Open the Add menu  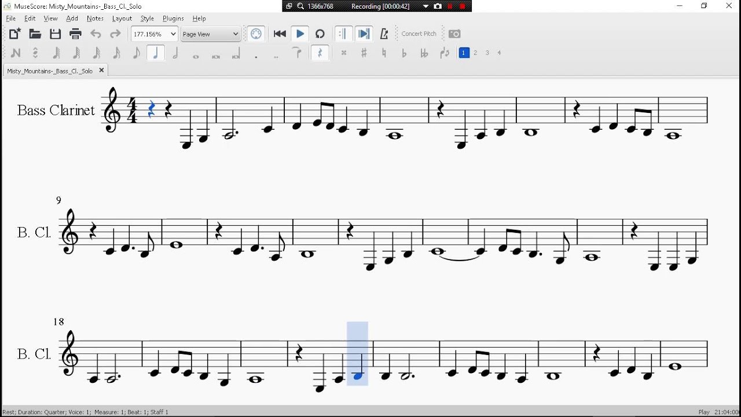click(72, 19)
